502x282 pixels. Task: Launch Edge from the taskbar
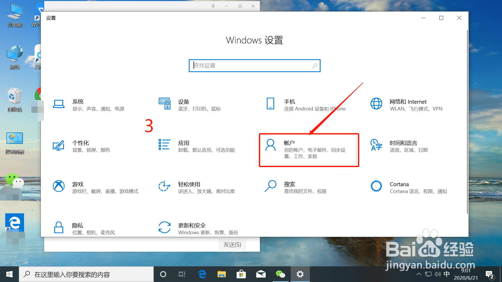[x=202, y=274]
